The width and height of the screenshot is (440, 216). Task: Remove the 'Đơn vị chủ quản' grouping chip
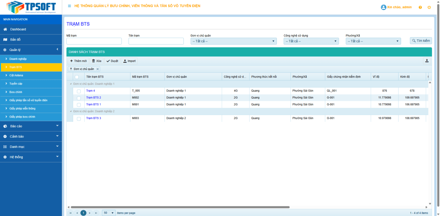click(98, 69)
